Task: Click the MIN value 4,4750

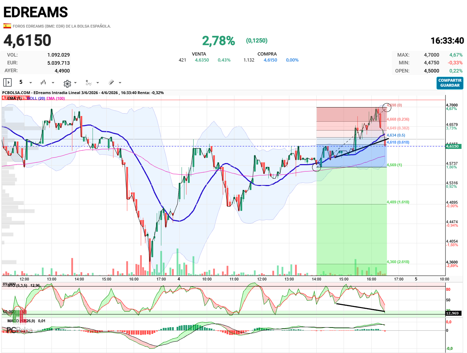Action: click(x=432, y=63)
